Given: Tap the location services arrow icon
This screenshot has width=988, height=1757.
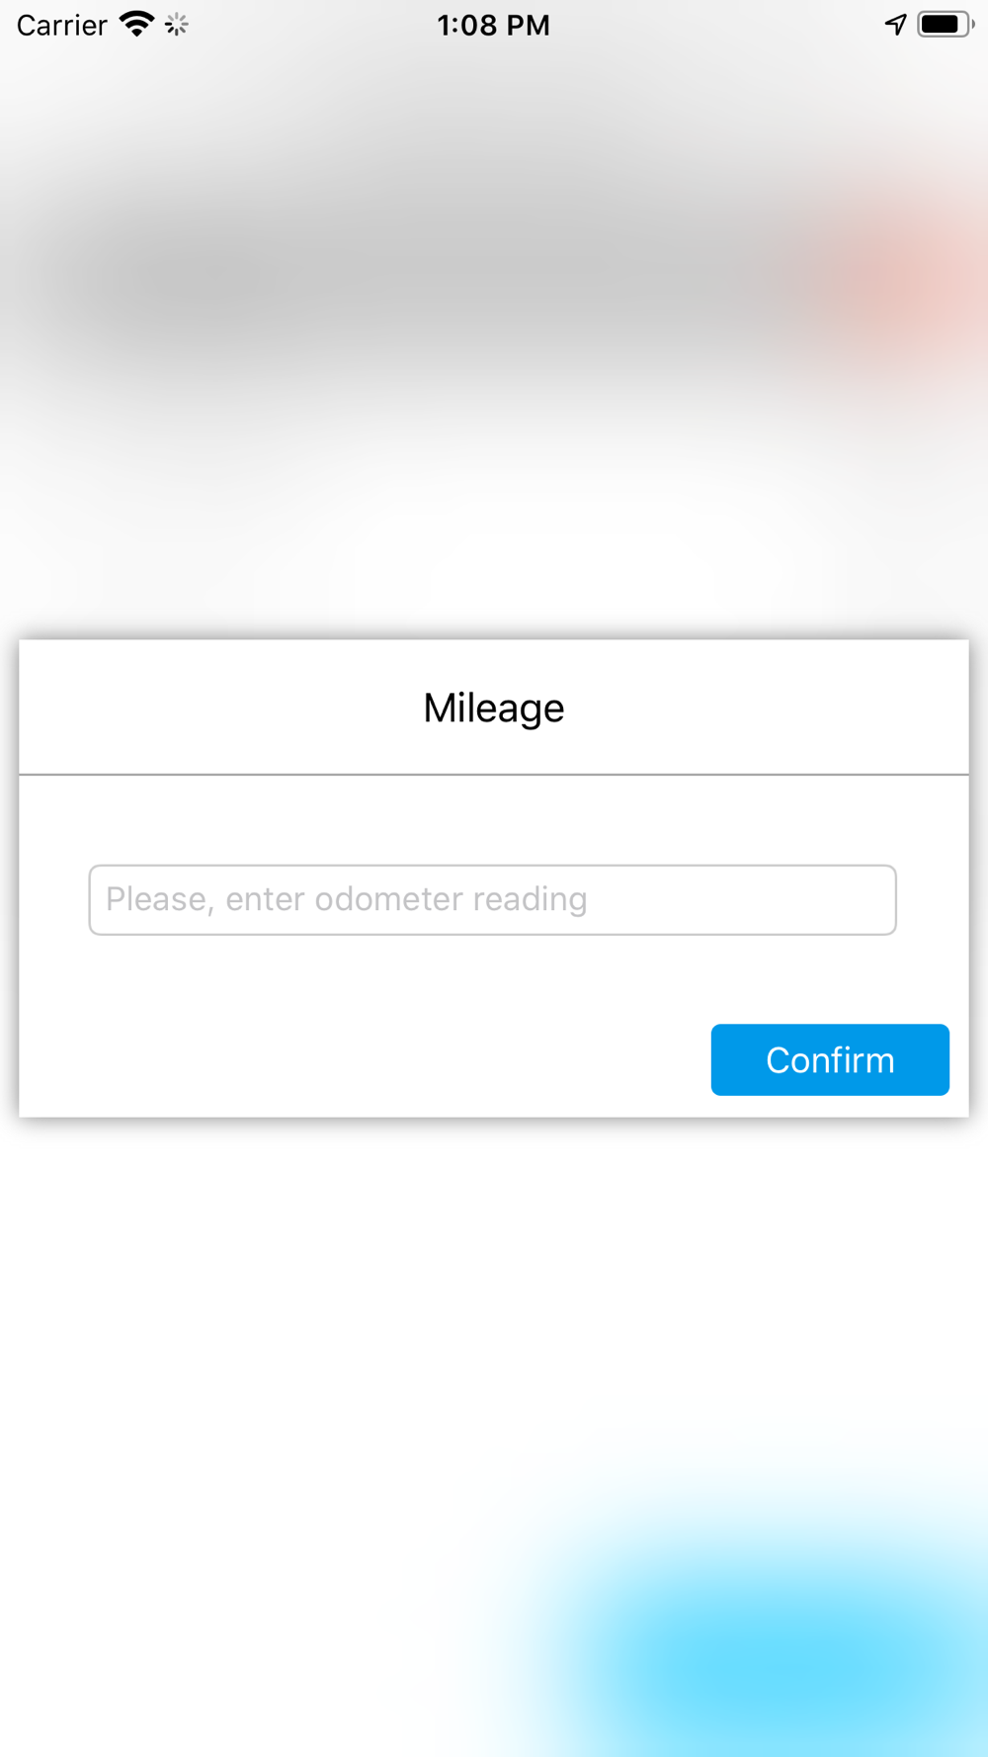Looking at the screenshot, I should coord(895,24).
